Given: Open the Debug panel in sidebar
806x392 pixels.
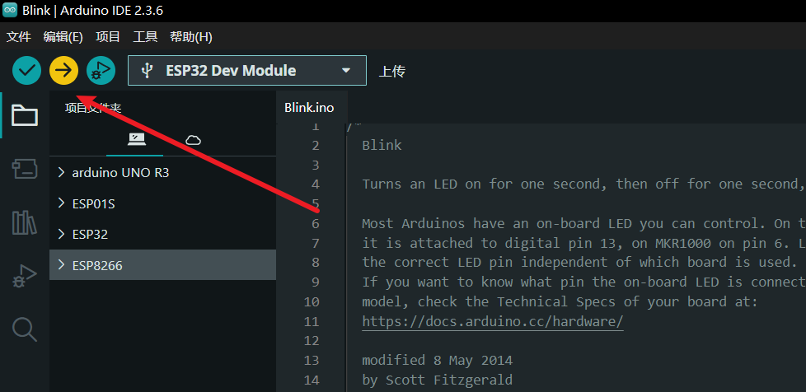Looking at the screenshot, I should coord(24,277).
